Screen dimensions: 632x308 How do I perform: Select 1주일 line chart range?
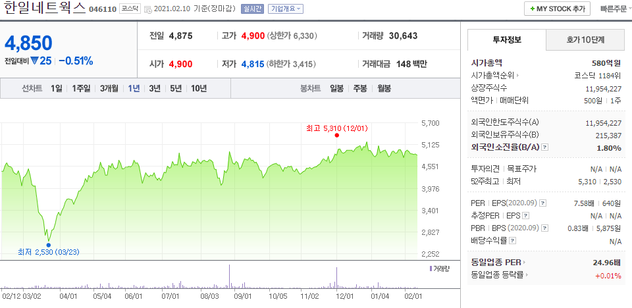pos(81,89)
